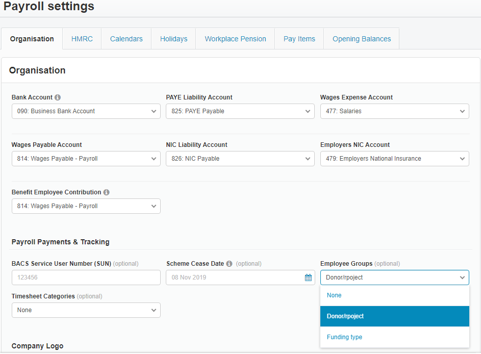Go to the Workplace Pension tab
The height and width of the screenshot is (354, 481).
click(x=235, y=39)
